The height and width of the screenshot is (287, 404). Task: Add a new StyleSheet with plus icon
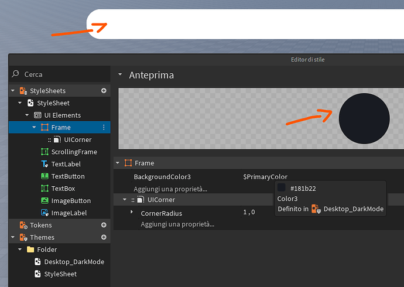[104, 91]
